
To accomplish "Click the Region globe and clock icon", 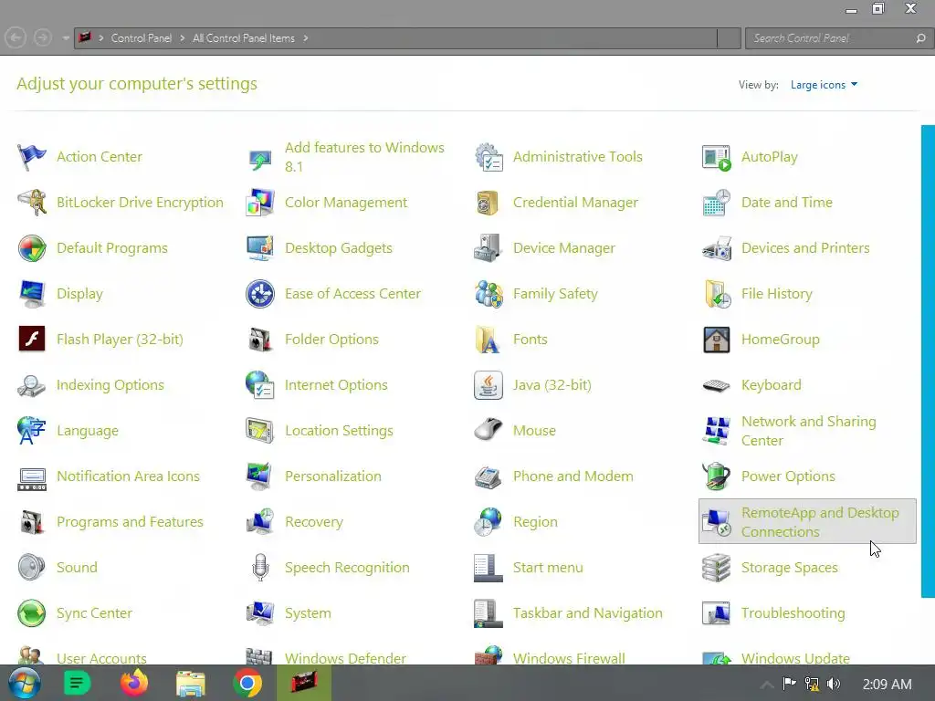I will coord(489,521).
